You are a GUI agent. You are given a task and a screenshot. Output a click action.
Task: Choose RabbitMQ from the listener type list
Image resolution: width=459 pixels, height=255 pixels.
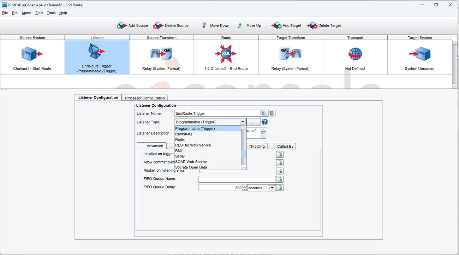pos(208,134)
